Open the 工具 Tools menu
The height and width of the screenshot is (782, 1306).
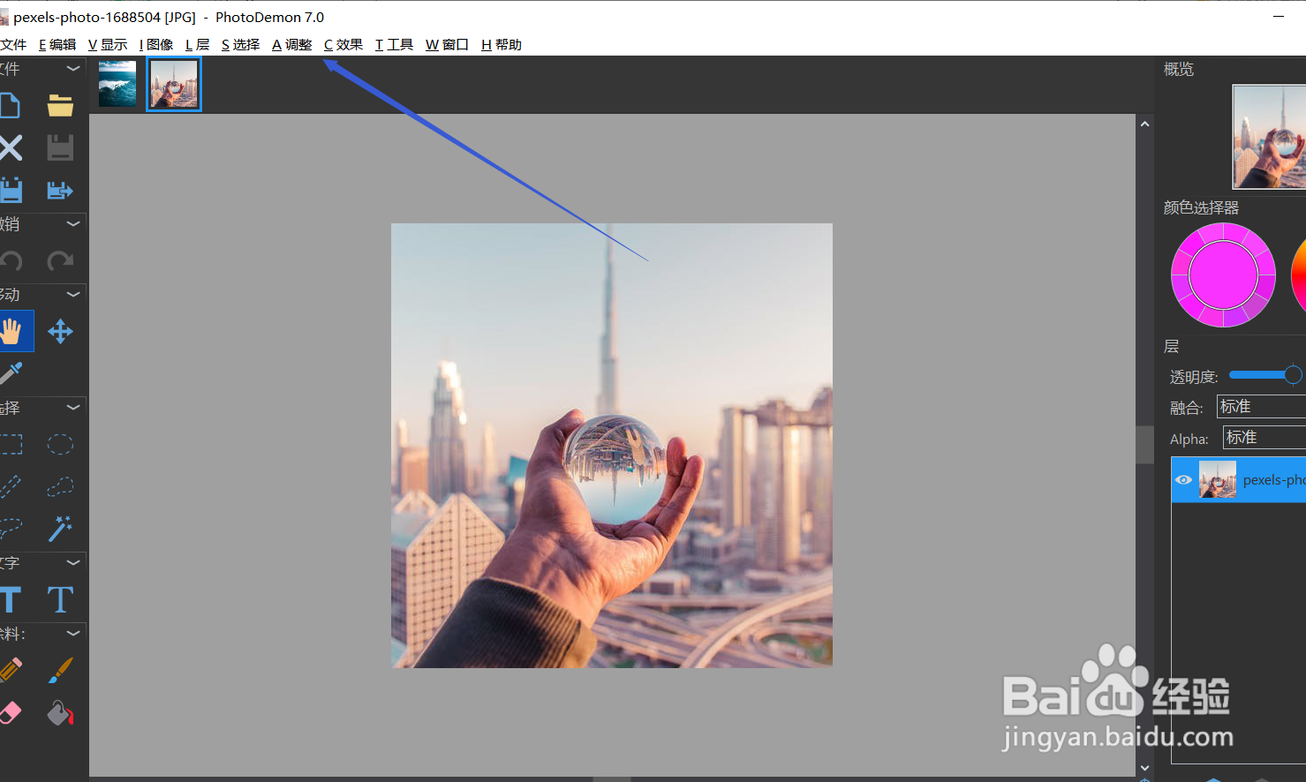394,44
